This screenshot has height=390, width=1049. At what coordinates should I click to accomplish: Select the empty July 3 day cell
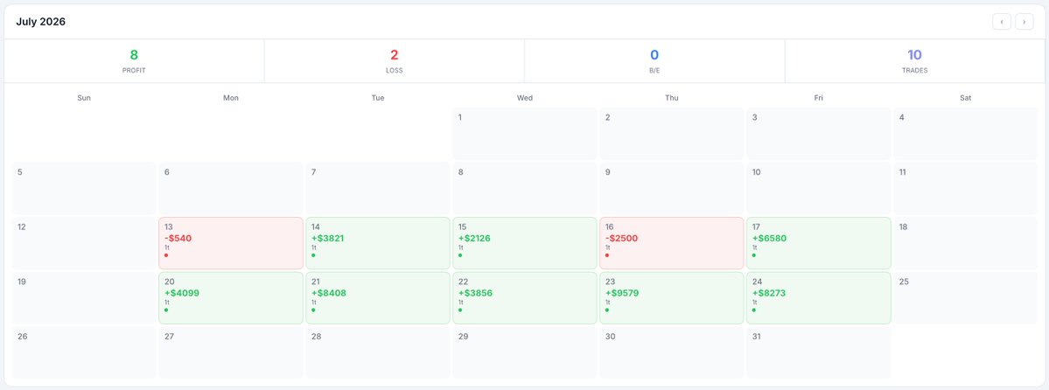819,134
